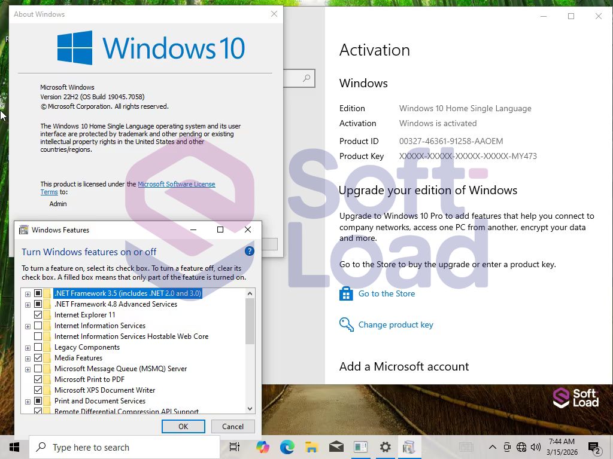Open Task View from the taskbar
The image size is (613, 459).
click(235, 447)
